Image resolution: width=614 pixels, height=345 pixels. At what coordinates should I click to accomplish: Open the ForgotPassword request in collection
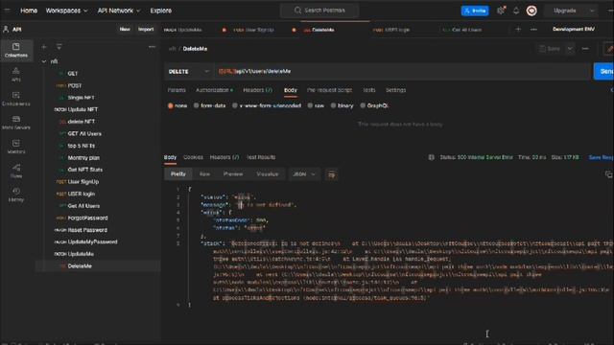(x=87, y=218)
